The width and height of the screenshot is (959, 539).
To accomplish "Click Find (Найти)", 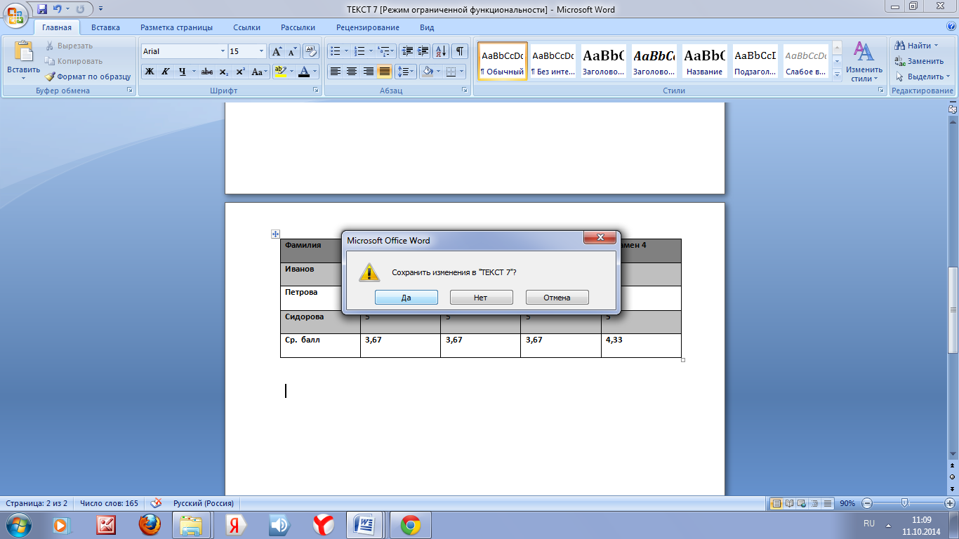I will click(917, 46).
